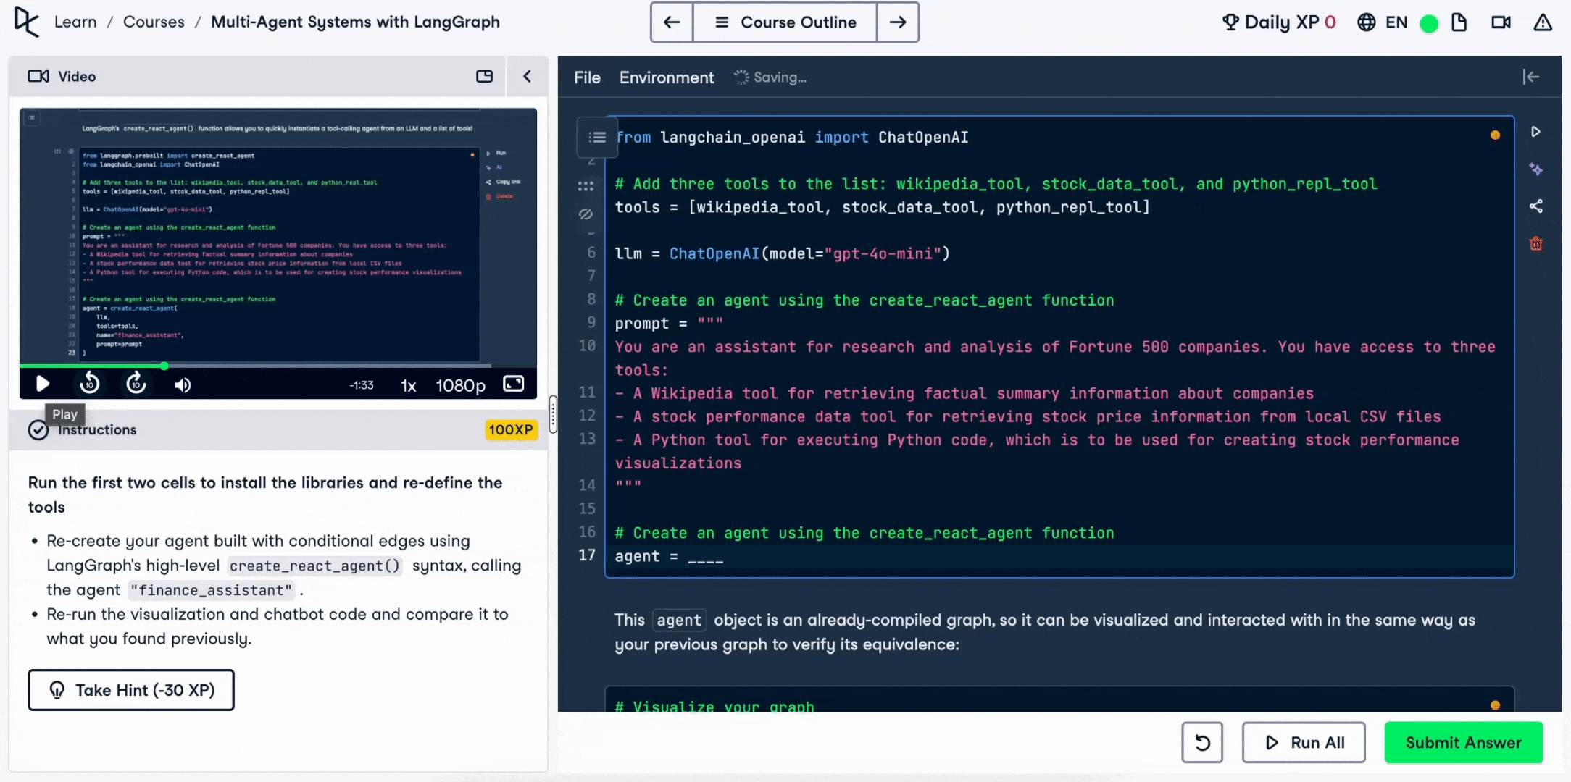Rewind video 10 seconds

(x=90, y=384)
